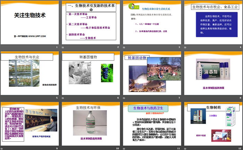This screenshot has height=150, width=243.
Task: Click animation star icon under slide 12
Action: coord(185,149)
